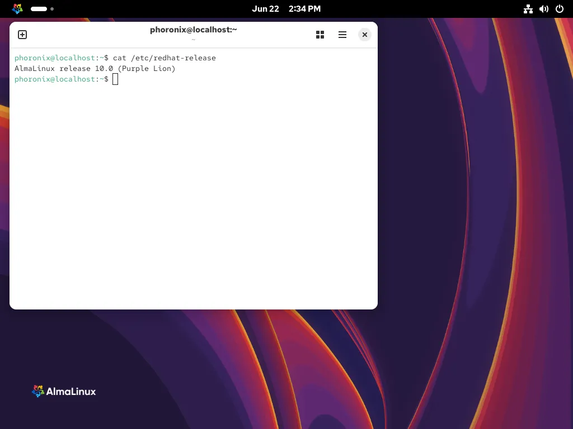The width and height of the screenshot is (573, 429).
Task: Click the phoronix@localhost:~ window title
Action: pyautogui.click(x=193, y=30)
